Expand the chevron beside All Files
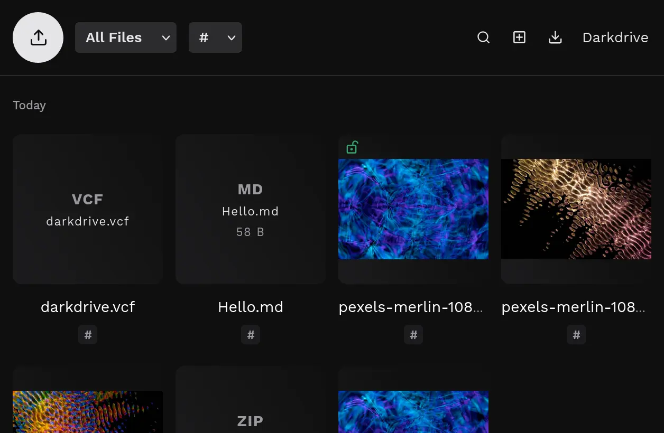Image resolution: width=664 pixels, height=433 pixels. click(x=165, y=38)
